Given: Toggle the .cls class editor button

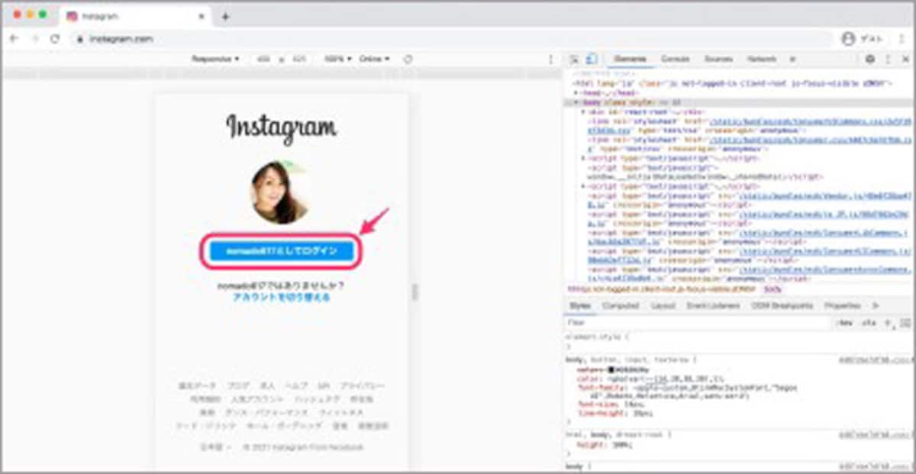Looking at the screenshot, I should tap(868, 323).
